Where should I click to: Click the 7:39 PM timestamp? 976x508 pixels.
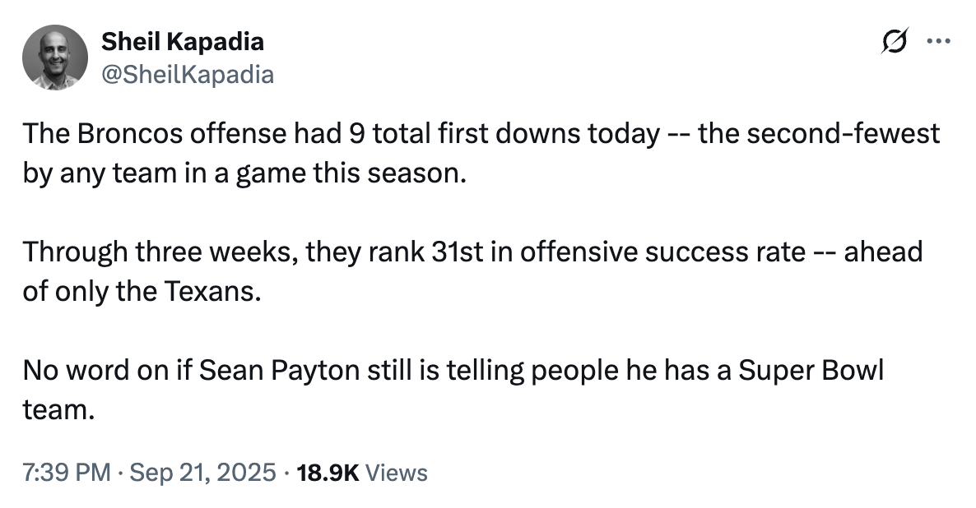pos(67,473)
